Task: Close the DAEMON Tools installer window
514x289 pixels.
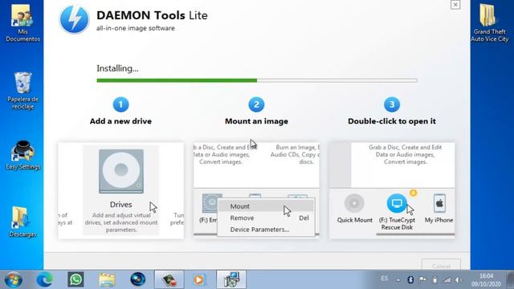Action: click(455, 5)
